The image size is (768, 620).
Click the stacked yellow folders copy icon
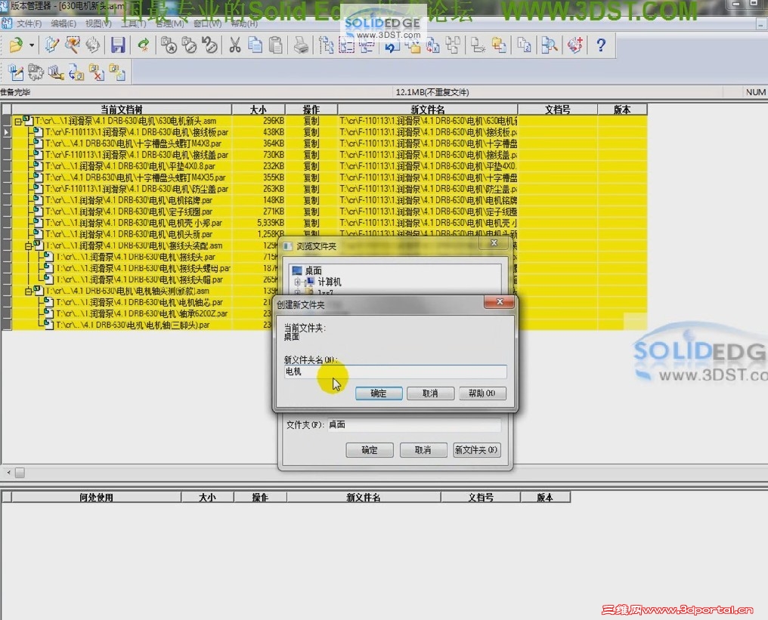[499, 45]
